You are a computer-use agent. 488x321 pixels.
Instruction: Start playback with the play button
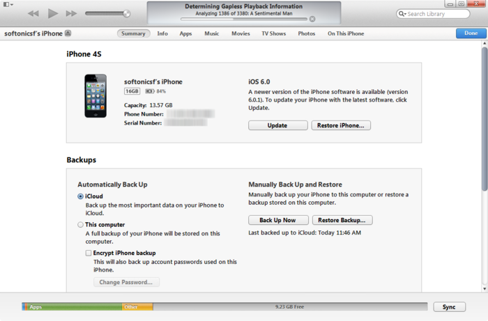pos(52,13)
